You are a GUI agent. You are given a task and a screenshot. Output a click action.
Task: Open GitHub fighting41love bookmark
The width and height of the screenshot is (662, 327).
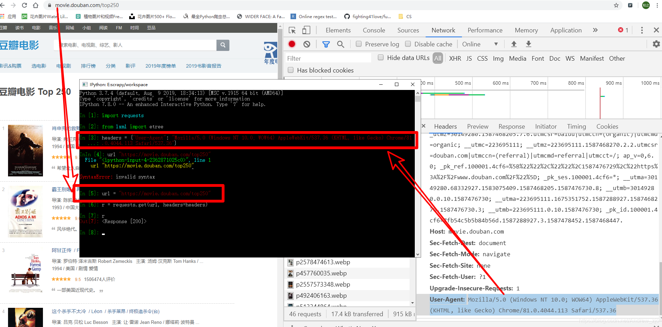(x=368, y=16)
